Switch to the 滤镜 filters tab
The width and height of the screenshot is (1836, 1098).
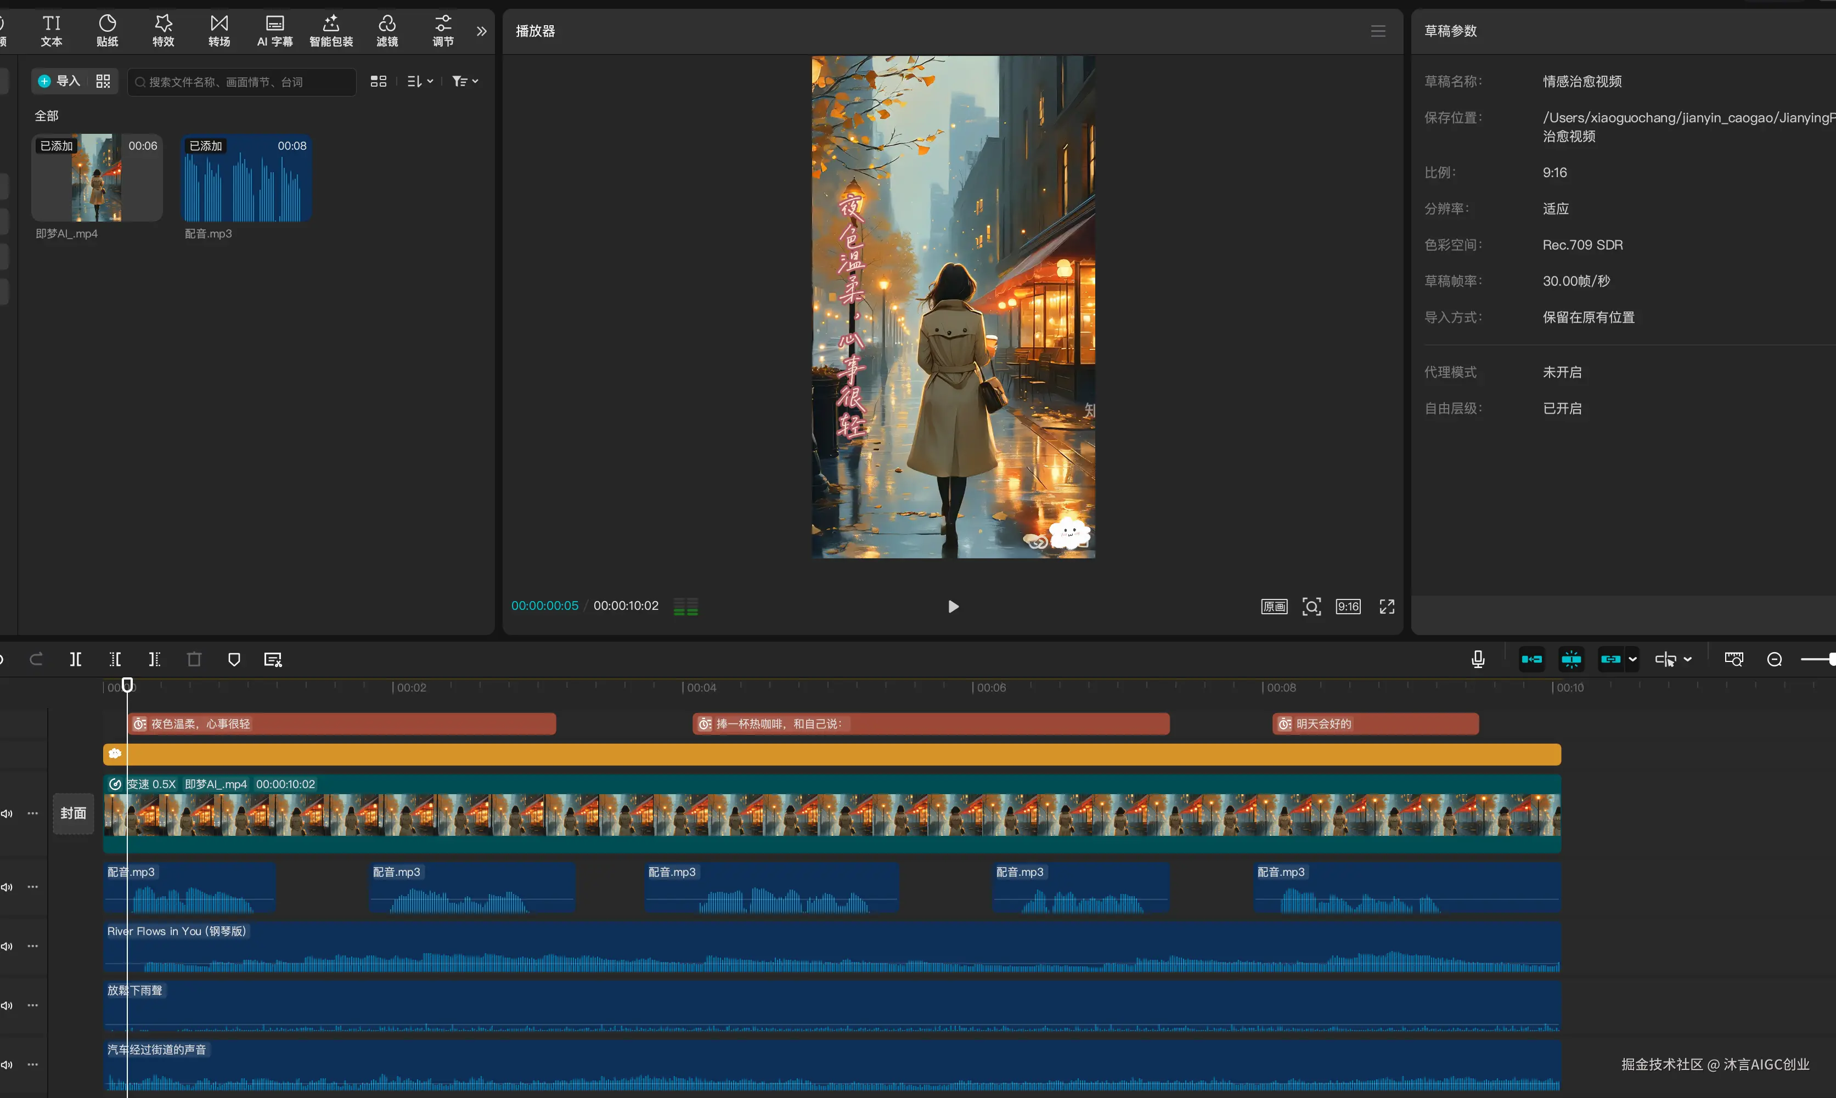(387, 31)
